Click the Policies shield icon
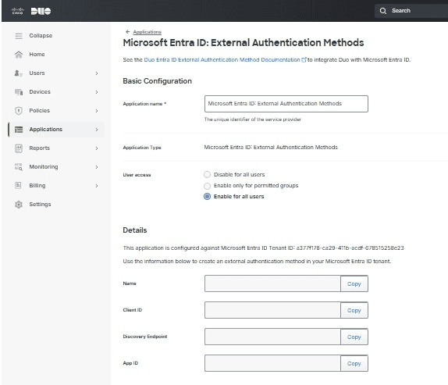 [x=19, y=111]
